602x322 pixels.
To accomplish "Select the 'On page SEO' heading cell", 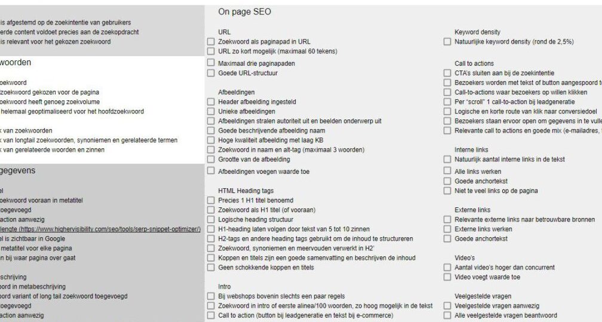I will tap(245, 12).
